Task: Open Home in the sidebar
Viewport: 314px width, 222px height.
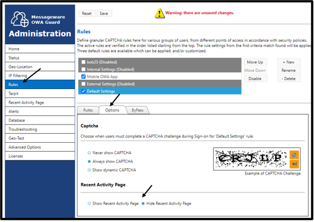Action: pyautogui.click(x=40, y=49)
